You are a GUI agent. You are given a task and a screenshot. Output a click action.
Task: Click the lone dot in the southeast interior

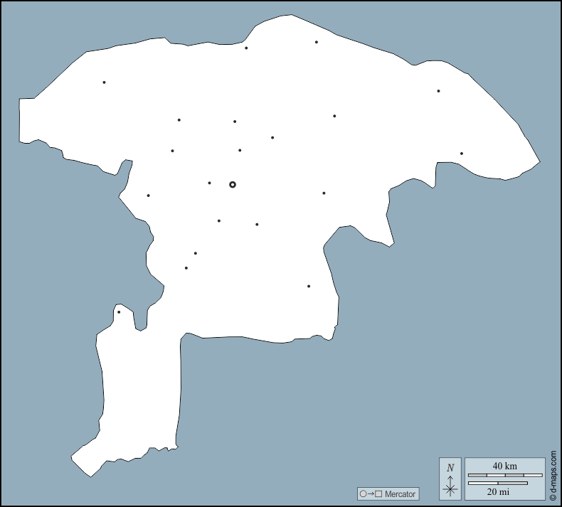coord(309,287)
